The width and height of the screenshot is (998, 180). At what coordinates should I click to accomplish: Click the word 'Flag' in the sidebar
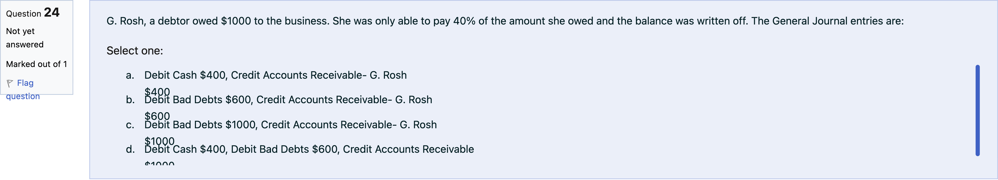pyautogui.click(x=25, y=83)
